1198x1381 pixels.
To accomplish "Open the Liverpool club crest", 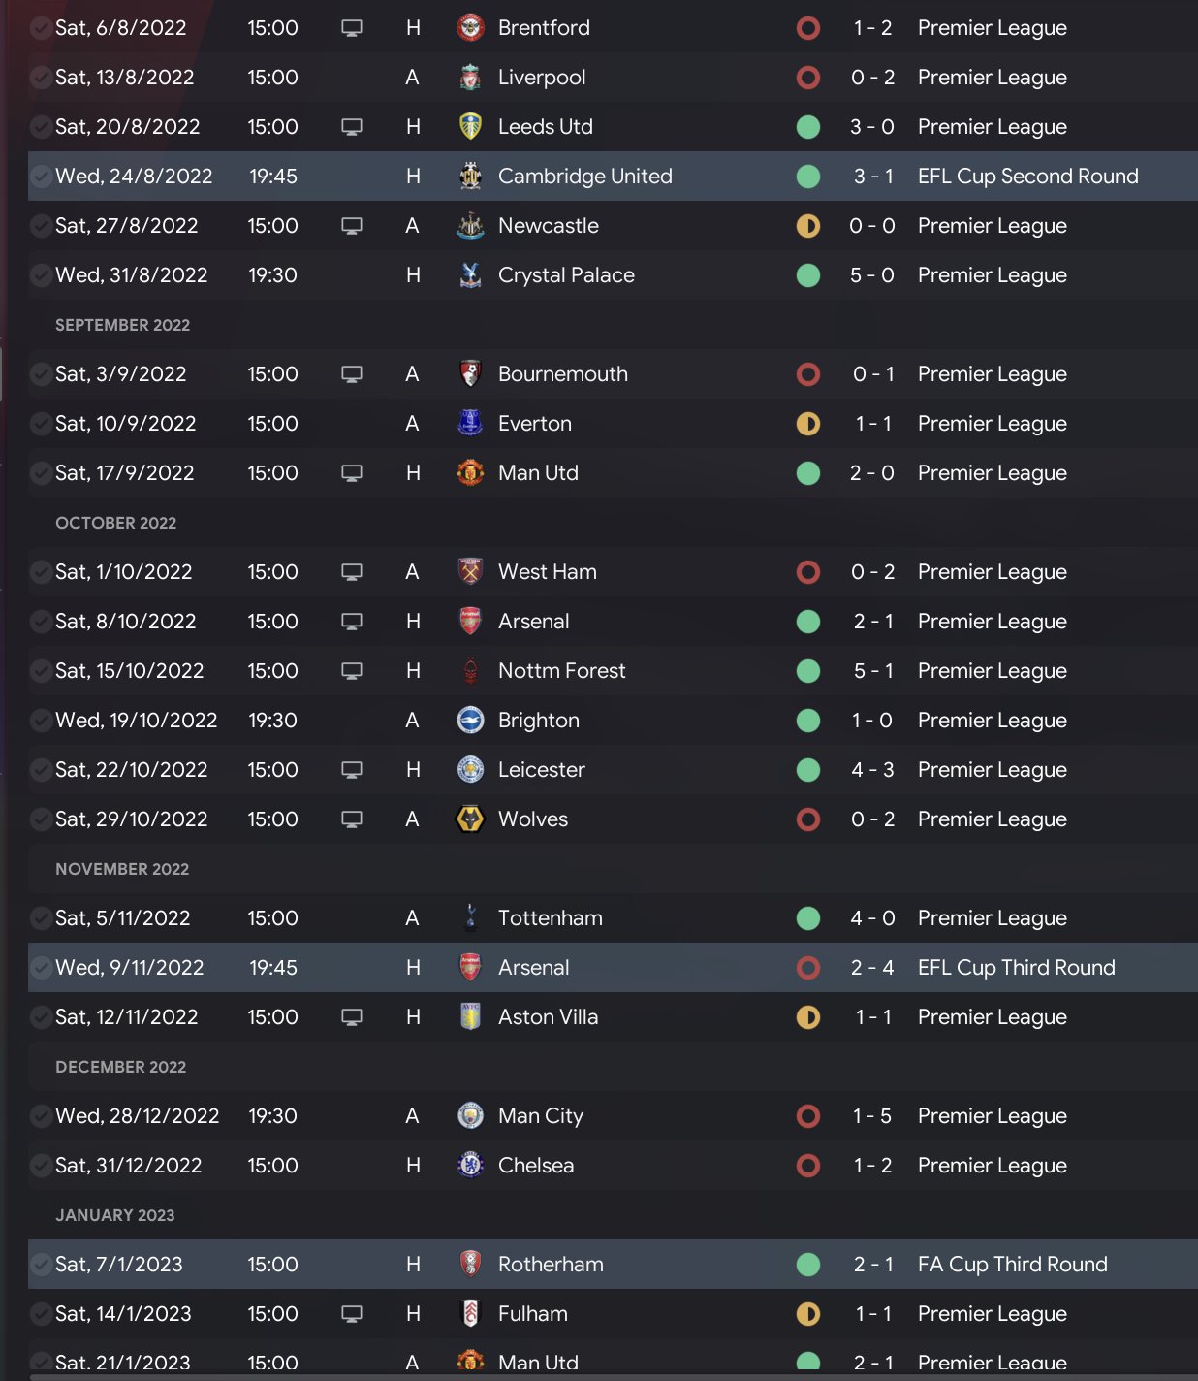I will 470,78.
